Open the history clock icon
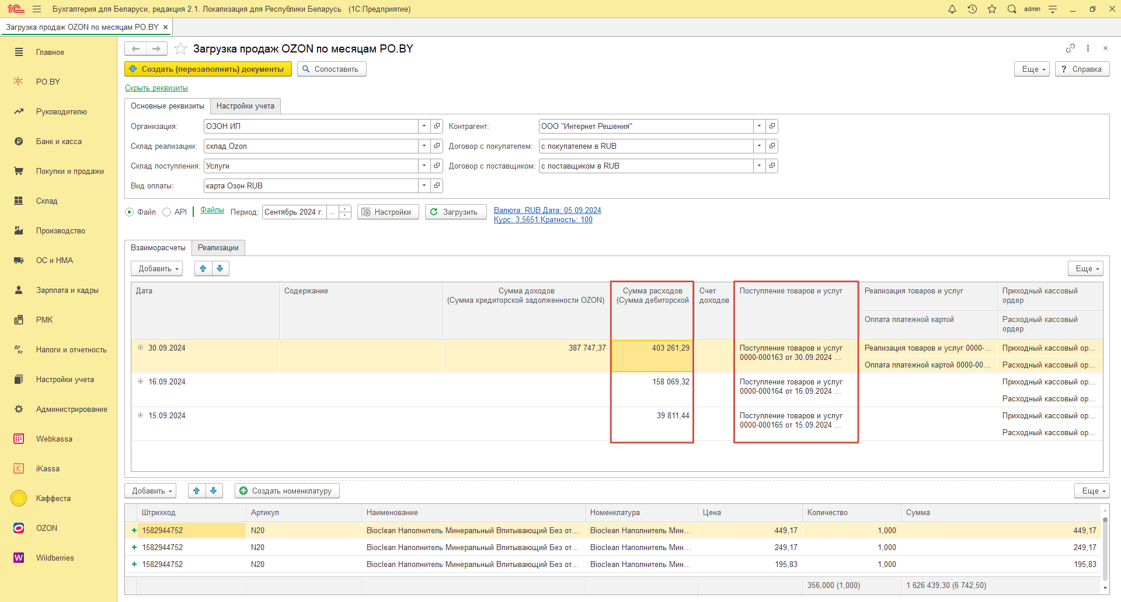Image resolution: width=1121 pixels, height=602 pixels. pyautogui.click(x=972, y=9)
